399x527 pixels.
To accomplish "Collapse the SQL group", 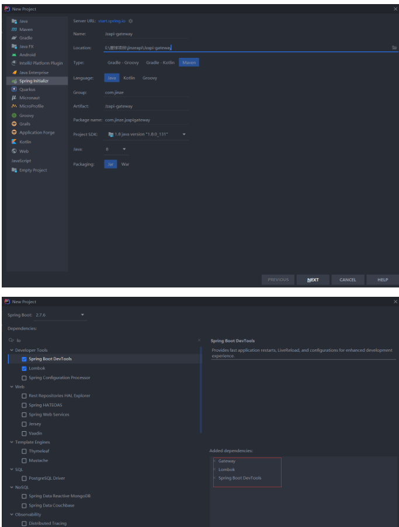I will (12, 469).
